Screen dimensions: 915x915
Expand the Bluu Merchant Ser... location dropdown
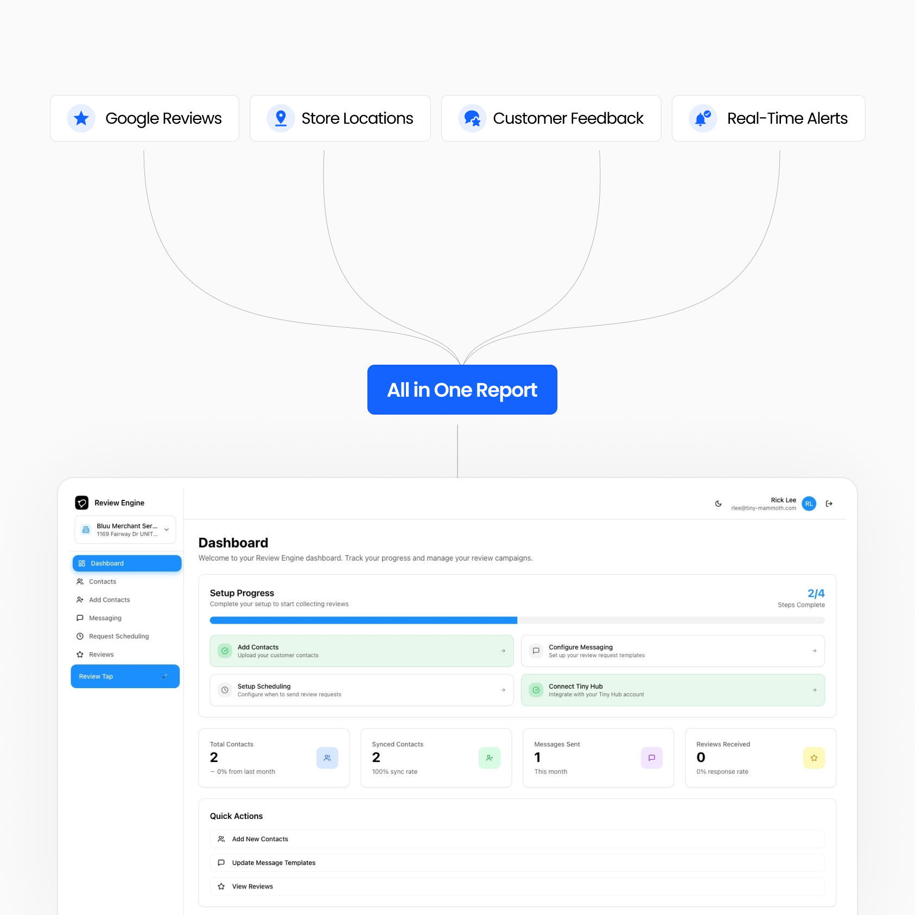coord(125,530)
